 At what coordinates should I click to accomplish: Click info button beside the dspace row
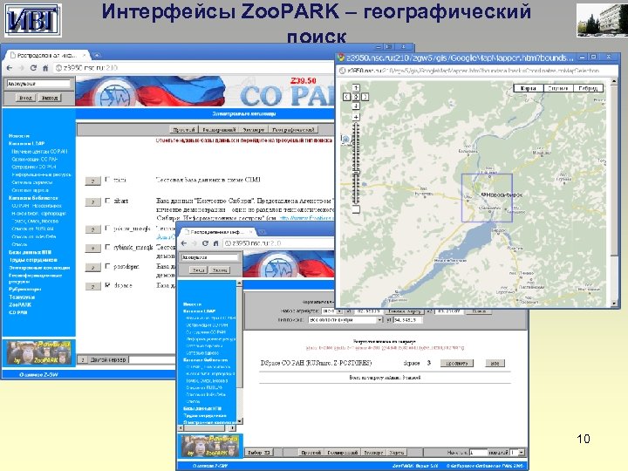point(93,286)
